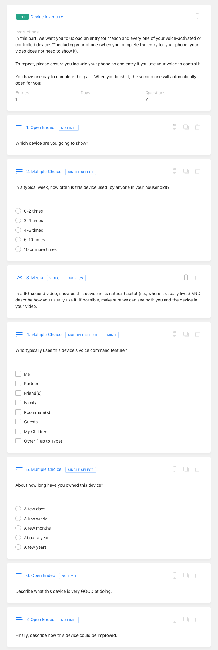Open the "Device Inventory" part title link
218x650 pixels.
click(x=47, y=17)
